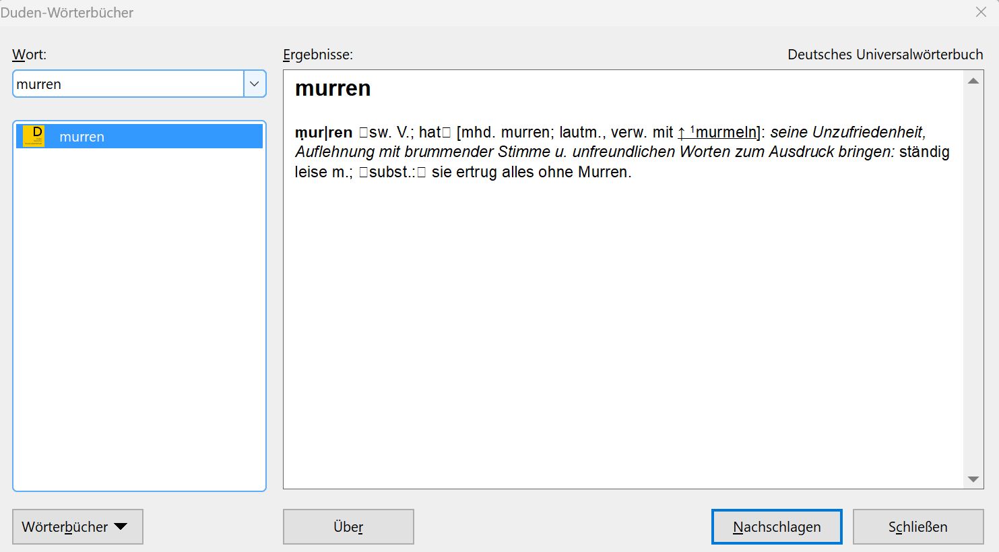
Task: Click the yellow Duden icon beside murren
Action: (x=34, y=136)
